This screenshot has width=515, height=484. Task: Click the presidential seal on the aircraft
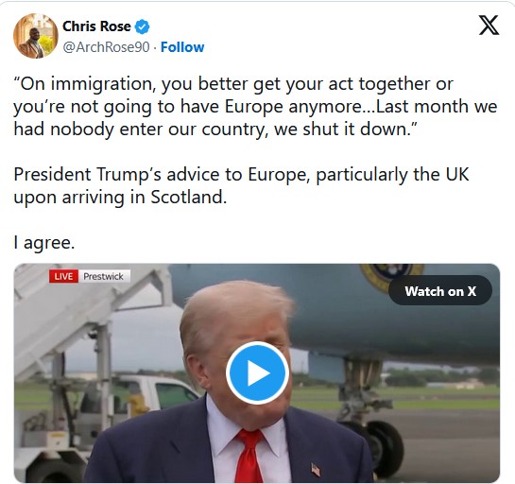[391, 276]
